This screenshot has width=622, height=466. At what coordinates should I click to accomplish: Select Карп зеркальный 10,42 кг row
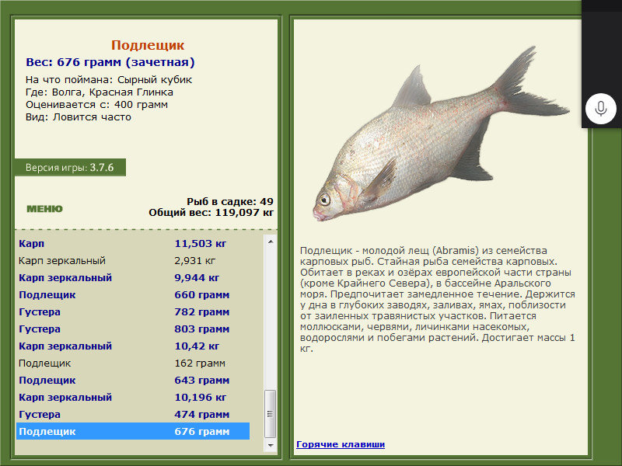(133, 346)
